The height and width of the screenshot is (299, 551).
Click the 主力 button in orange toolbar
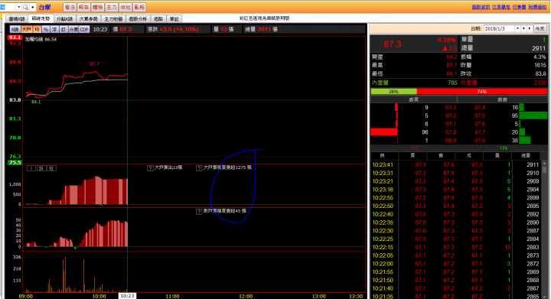tap(112, 7)
